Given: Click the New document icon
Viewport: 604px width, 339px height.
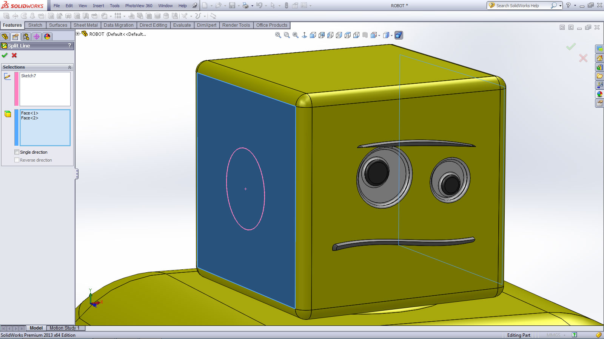Looking at the screenshot, I should click(x=205, y=5).
